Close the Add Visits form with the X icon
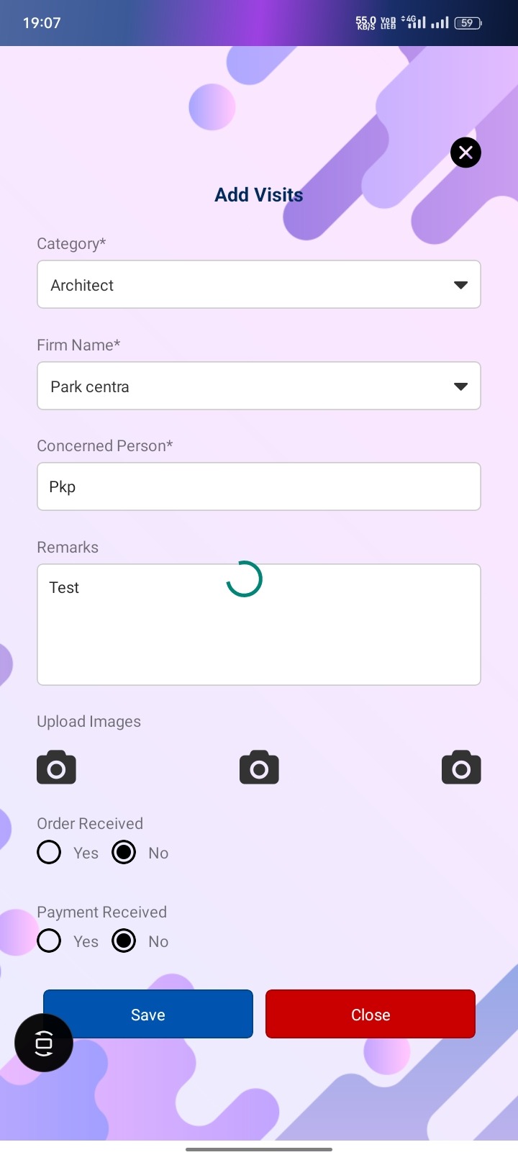 [465, 153]
